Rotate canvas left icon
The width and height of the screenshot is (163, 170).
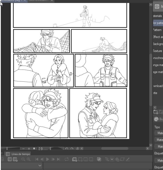click(67, 148)
